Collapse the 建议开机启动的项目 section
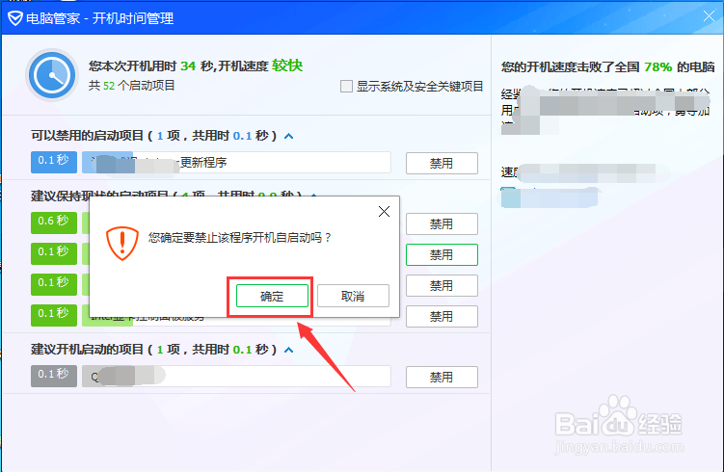Screen dimensions: 724x472 (x=288, y=350)
